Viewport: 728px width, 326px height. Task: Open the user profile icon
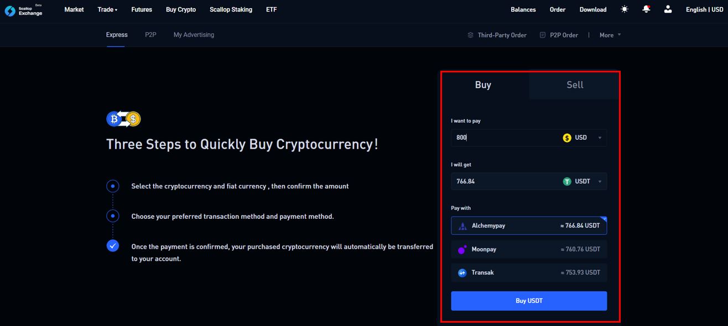click(x=668, y=9)
